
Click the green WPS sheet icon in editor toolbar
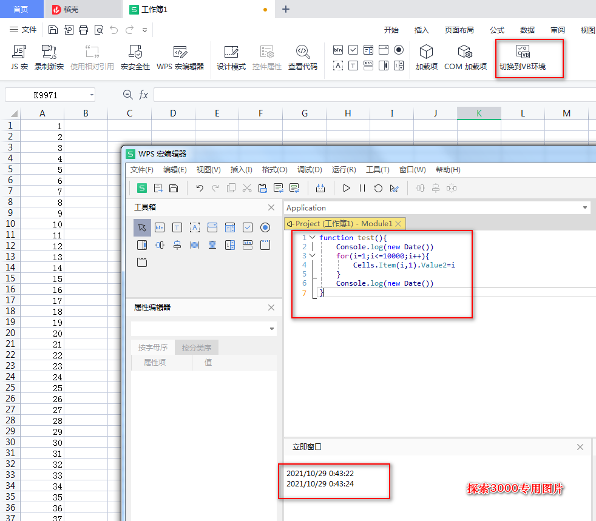(142, 188)
